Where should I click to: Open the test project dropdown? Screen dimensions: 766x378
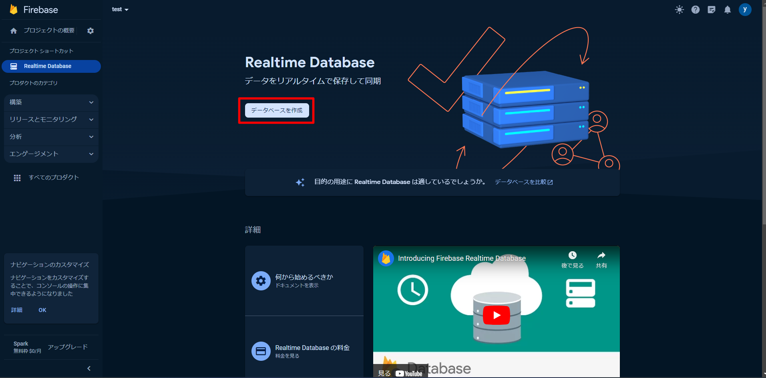[120, 9]
